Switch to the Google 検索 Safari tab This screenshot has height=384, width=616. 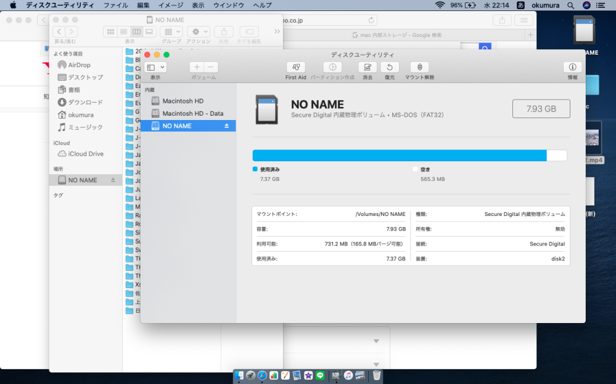[x=397, y=35]
